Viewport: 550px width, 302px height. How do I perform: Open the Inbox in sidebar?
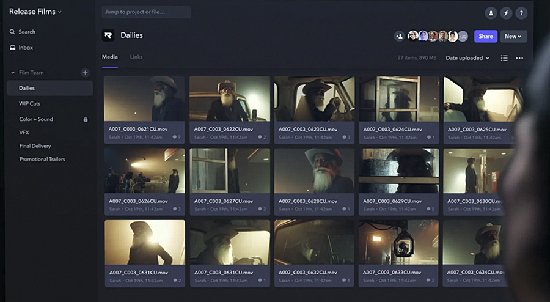21,47
